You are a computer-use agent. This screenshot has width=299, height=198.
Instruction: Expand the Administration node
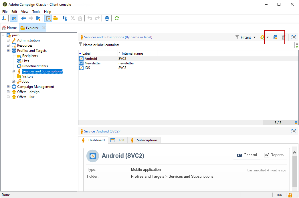click(x=8, y=40)
